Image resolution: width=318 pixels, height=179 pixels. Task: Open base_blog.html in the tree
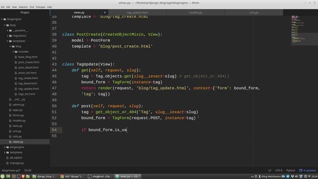(x=28, y=57)
